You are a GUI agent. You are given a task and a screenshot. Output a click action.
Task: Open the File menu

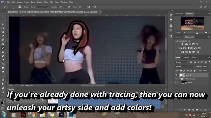point(9,2)
